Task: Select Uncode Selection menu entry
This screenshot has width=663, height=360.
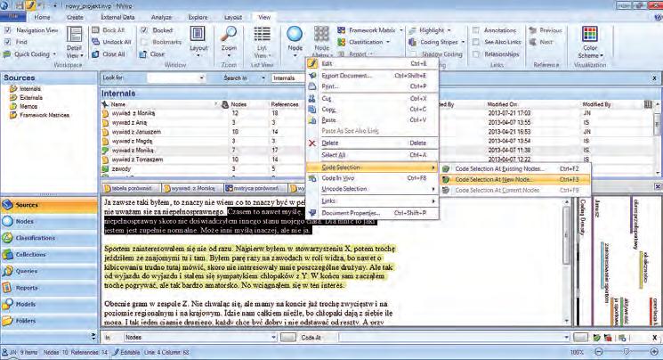Action: [x=373, y=189]
